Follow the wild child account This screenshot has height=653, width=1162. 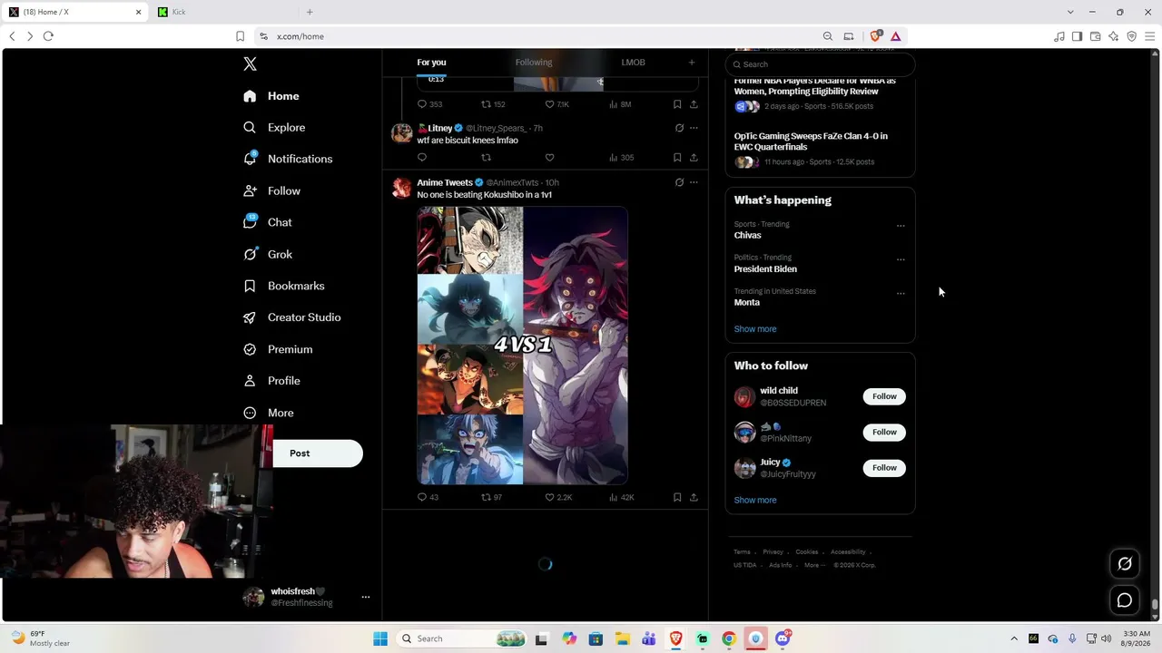(884, 396)
